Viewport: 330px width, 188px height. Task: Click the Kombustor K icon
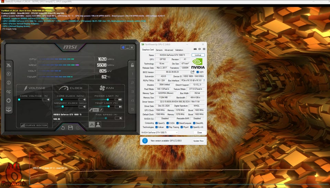(x=9, y=74)
